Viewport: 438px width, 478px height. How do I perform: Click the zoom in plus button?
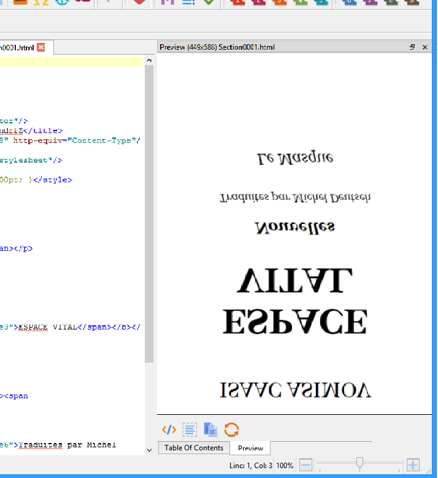(413, 465)
